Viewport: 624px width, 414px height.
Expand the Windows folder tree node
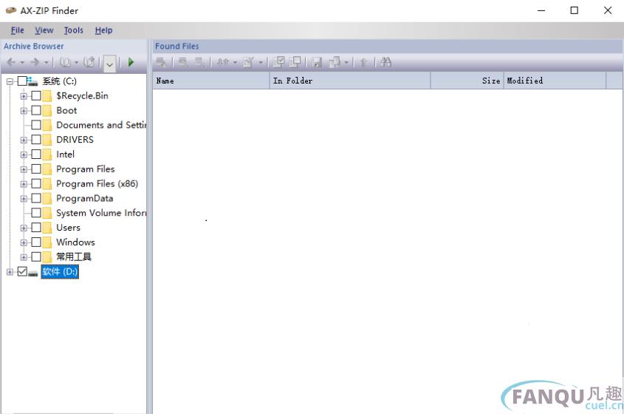(x=24, y=242)
